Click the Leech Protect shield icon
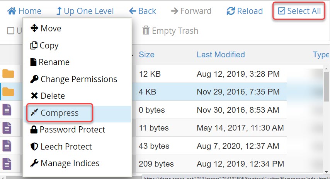This screenshot has width=330, height=179. pyautogui.click(x=34, y=146)
